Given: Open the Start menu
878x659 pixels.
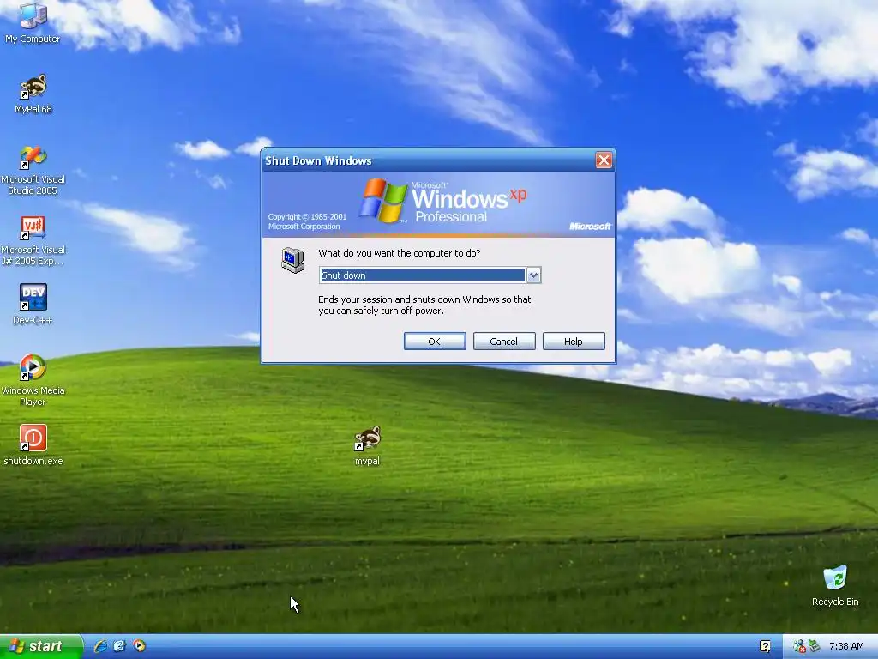Looking at the screenshot, I should click(41, 646).
